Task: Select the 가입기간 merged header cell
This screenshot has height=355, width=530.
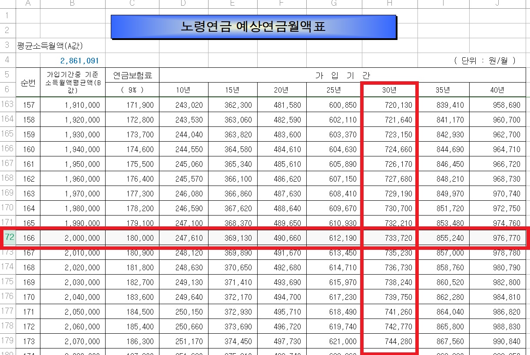Action: 342,75
